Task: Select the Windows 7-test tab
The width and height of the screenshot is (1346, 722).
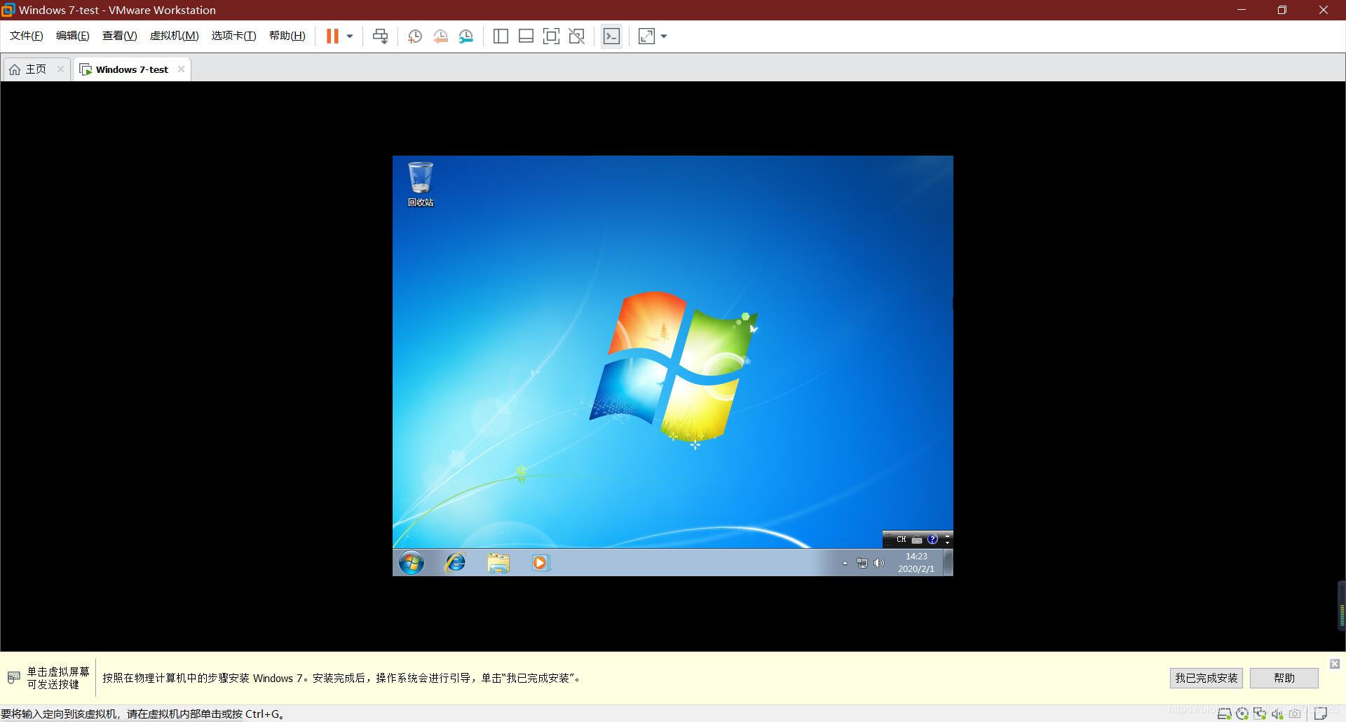Action: (x=132, y=69)
